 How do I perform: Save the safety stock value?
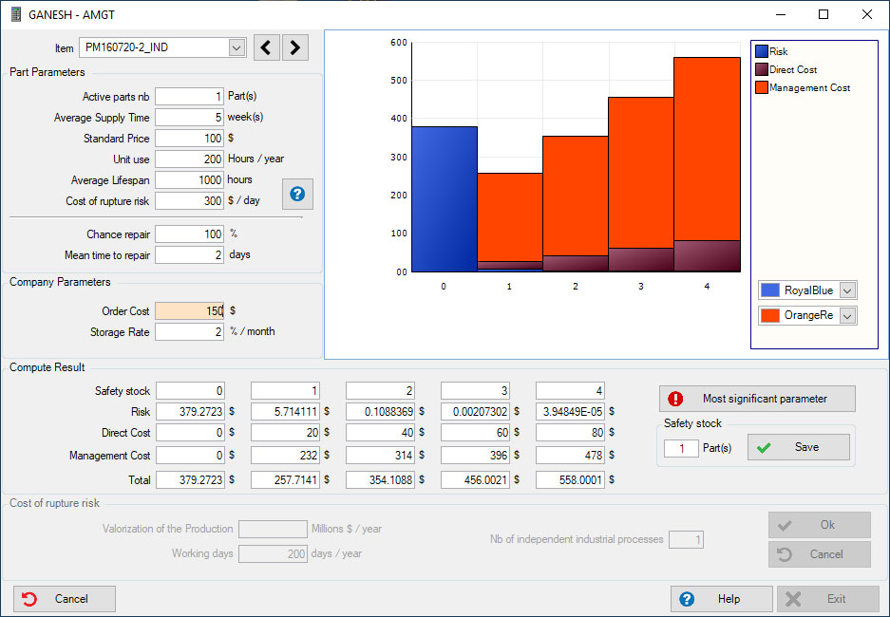pos(798,447)
